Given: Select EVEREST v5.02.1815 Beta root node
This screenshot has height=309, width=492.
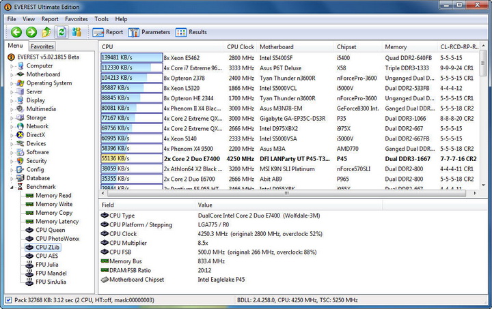Looking at the screenshot, I should pos(48,57).
